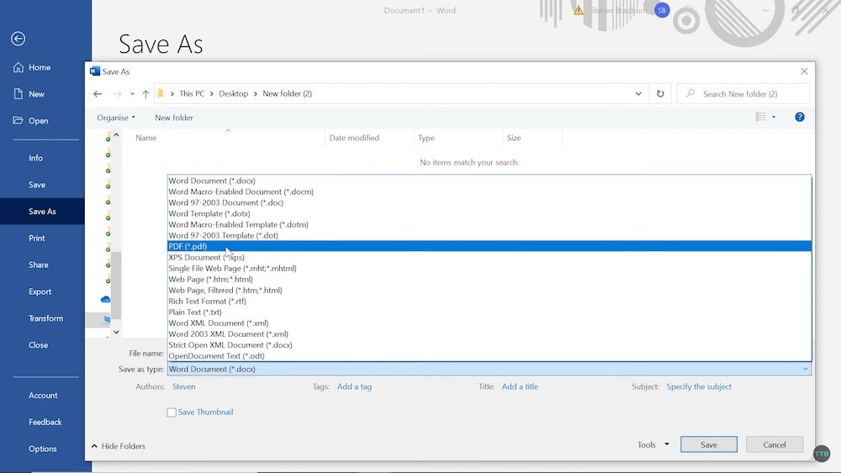Click the Cancel button
Image resolution: width=841 pixels, height=473 pixels.
[x=775, y=444]
